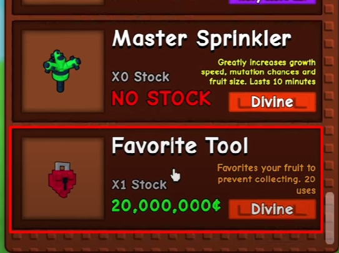This screenshot has width=339, height=253.
Task: Click the Divine badge on Favorite Tool
Action: point(272,209)
